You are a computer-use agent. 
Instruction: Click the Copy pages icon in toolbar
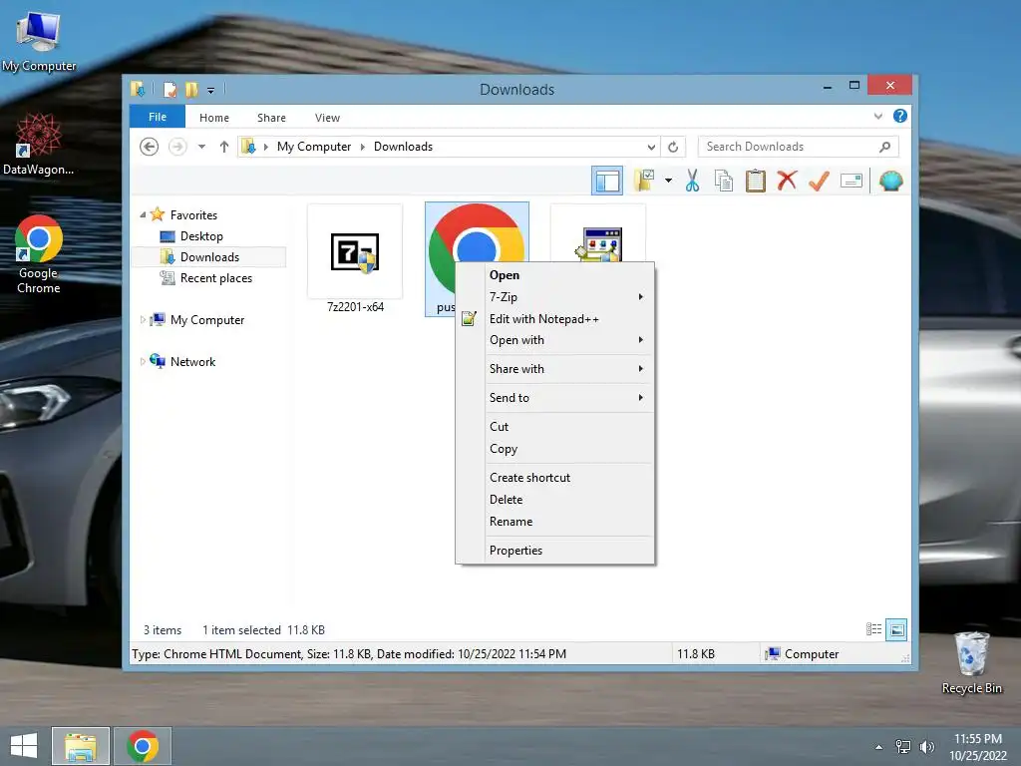tap(724, 181)
